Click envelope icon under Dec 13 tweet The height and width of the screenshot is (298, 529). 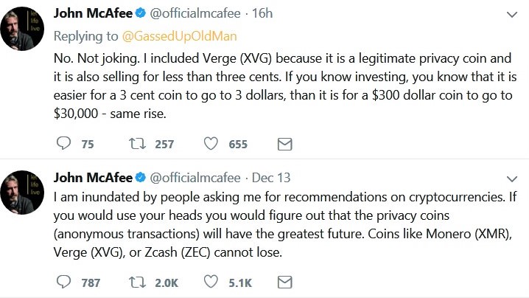click(284, 282)
